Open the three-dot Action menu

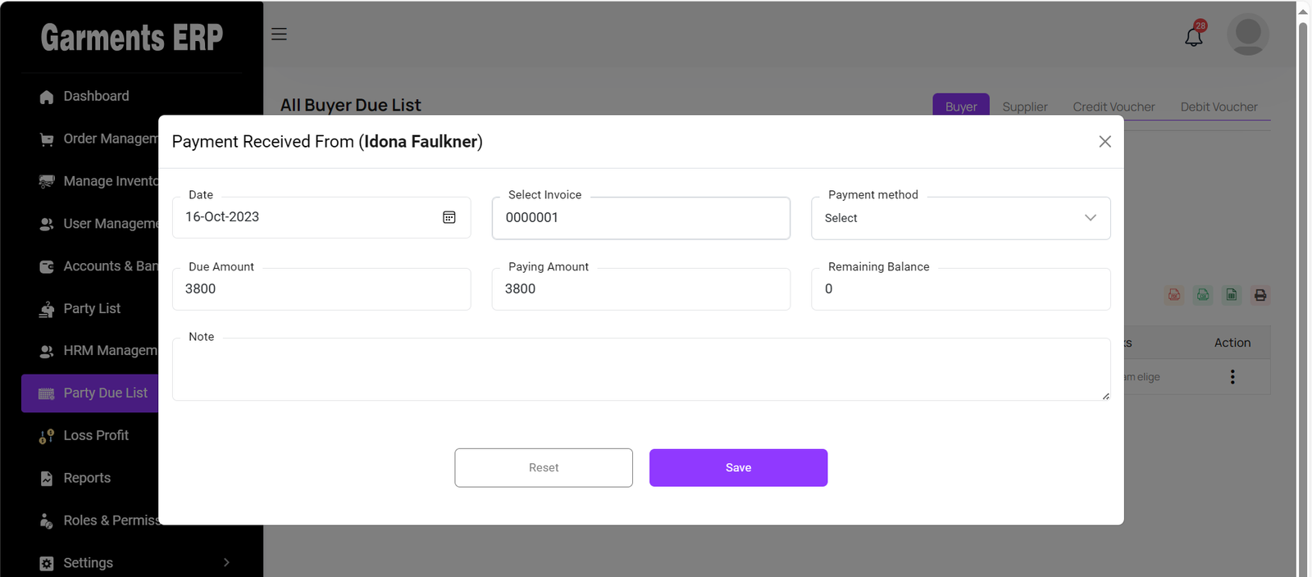tap(1232, 377)
